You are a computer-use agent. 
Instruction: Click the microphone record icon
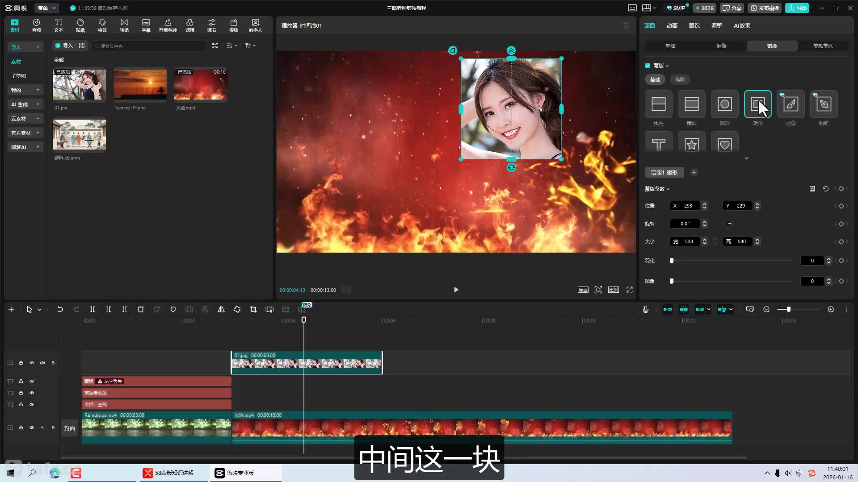(x=646, y=309)
